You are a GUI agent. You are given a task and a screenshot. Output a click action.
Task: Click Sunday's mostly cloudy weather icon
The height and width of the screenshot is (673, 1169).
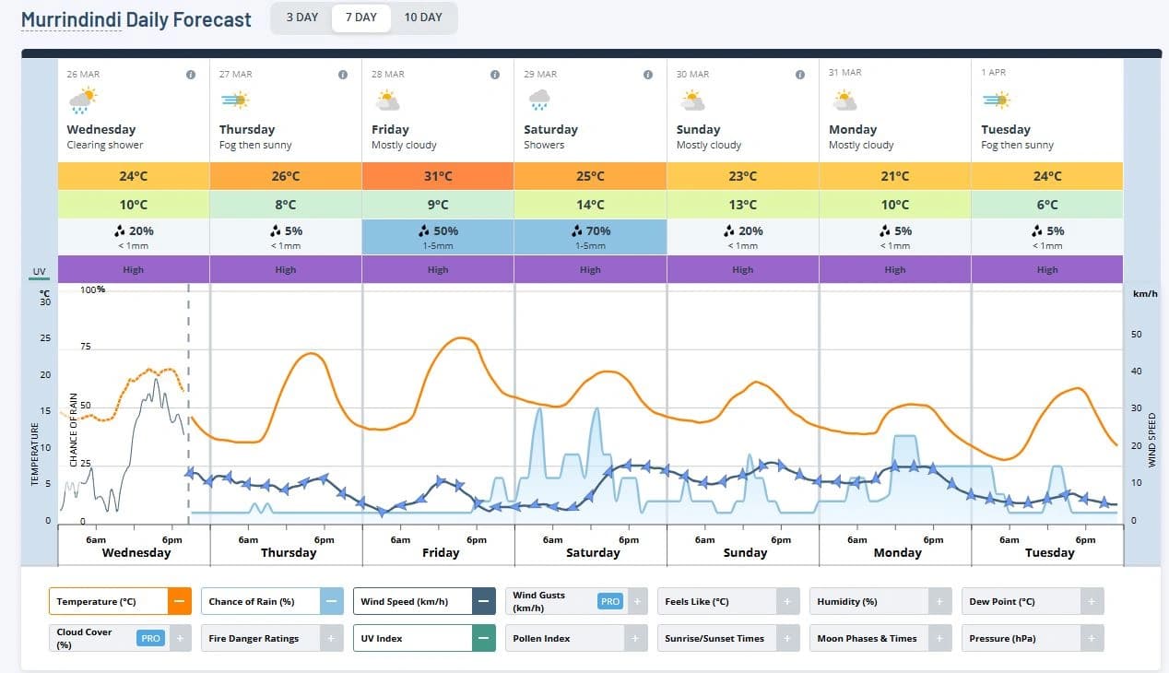691,100
